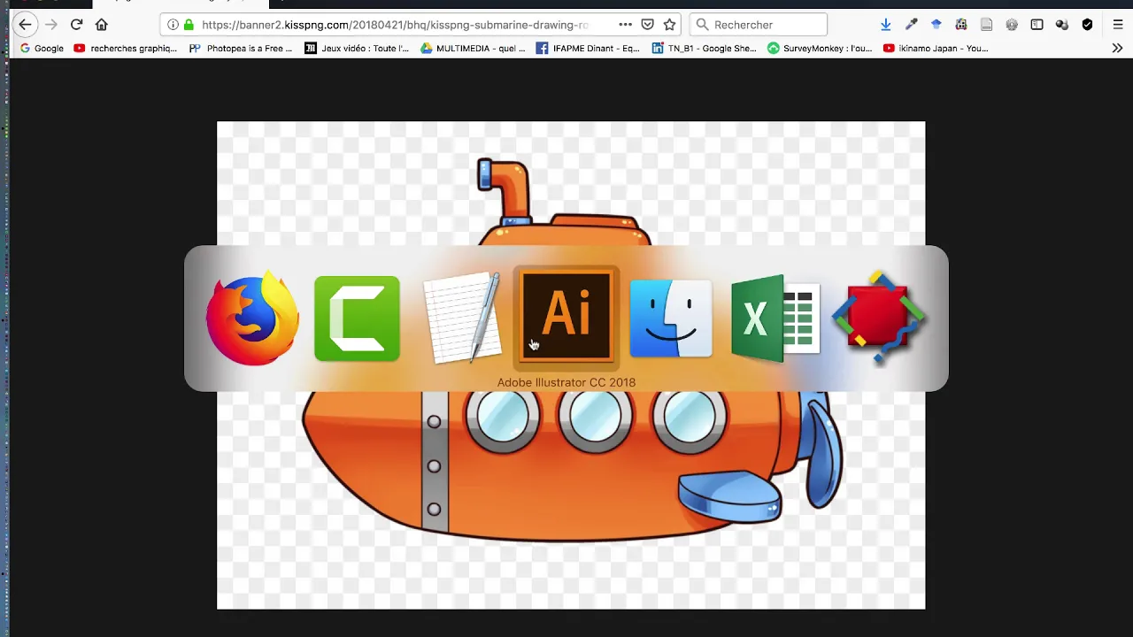Open the recherches graphiq... bookmark
Image resolution: width=1133 pixels, height=637 pixels.
tap(126, 48)
